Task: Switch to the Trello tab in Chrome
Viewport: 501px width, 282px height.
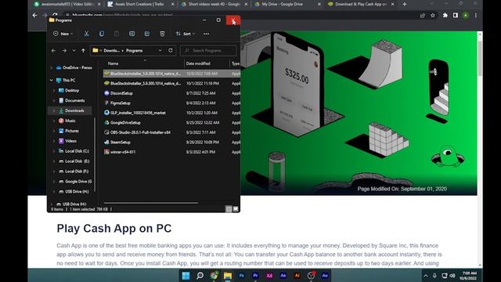Action: [141, 4]
